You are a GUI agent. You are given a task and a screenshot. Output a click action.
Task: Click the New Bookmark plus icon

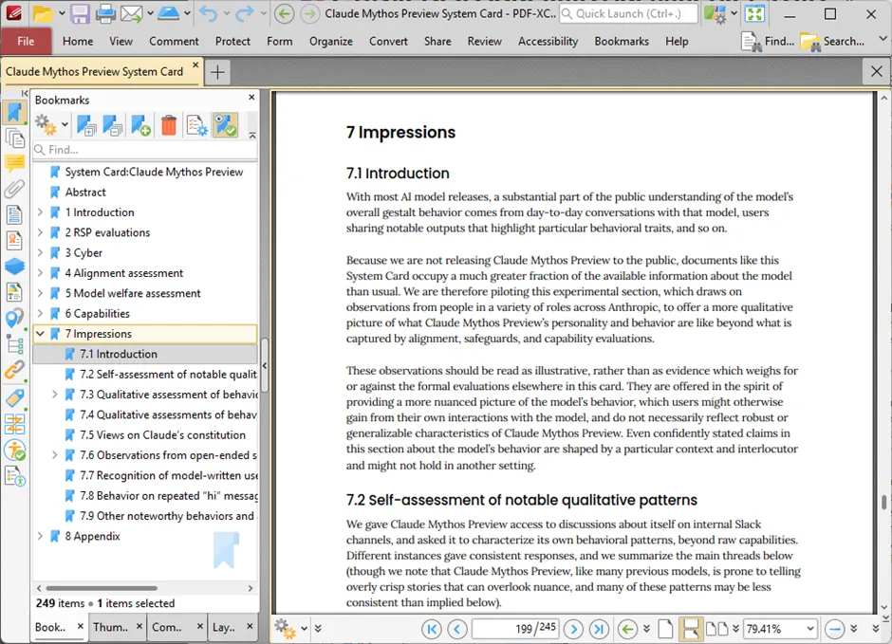140,125
